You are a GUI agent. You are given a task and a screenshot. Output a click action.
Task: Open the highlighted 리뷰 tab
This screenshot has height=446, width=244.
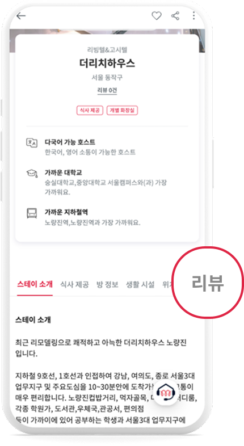208,283
